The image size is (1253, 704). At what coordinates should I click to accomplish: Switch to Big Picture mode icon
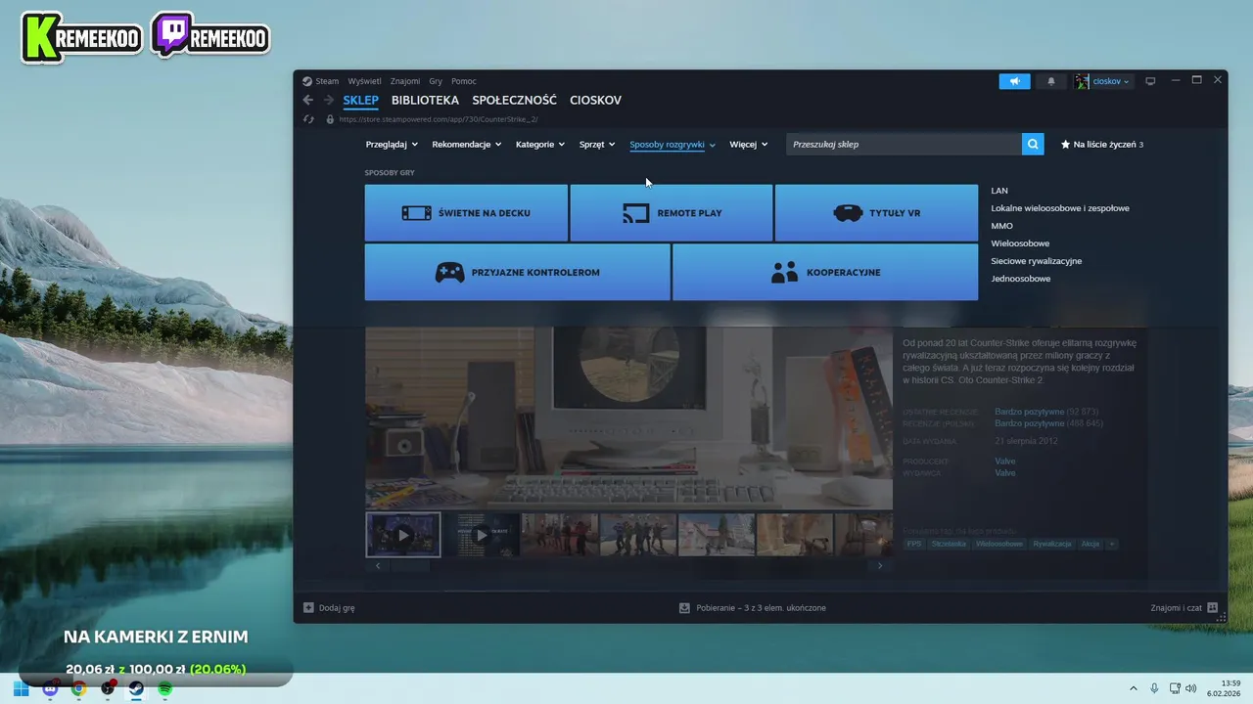coord(1151,81)
